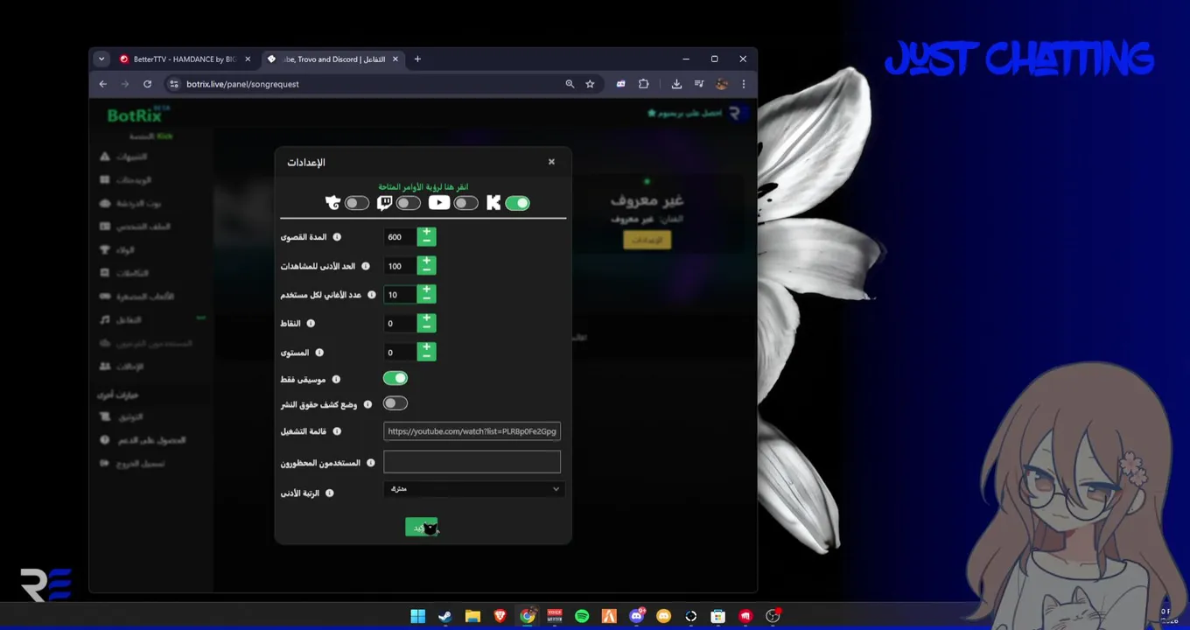Click the قائمة التشغيل YouTube URL field
This screenshot has height=630, width=1190.
472,431
